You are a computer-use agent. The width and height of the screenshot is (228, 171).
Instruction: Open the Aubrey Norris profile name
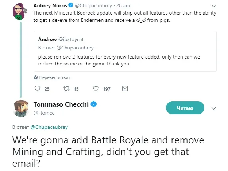[x=50, y=5]
